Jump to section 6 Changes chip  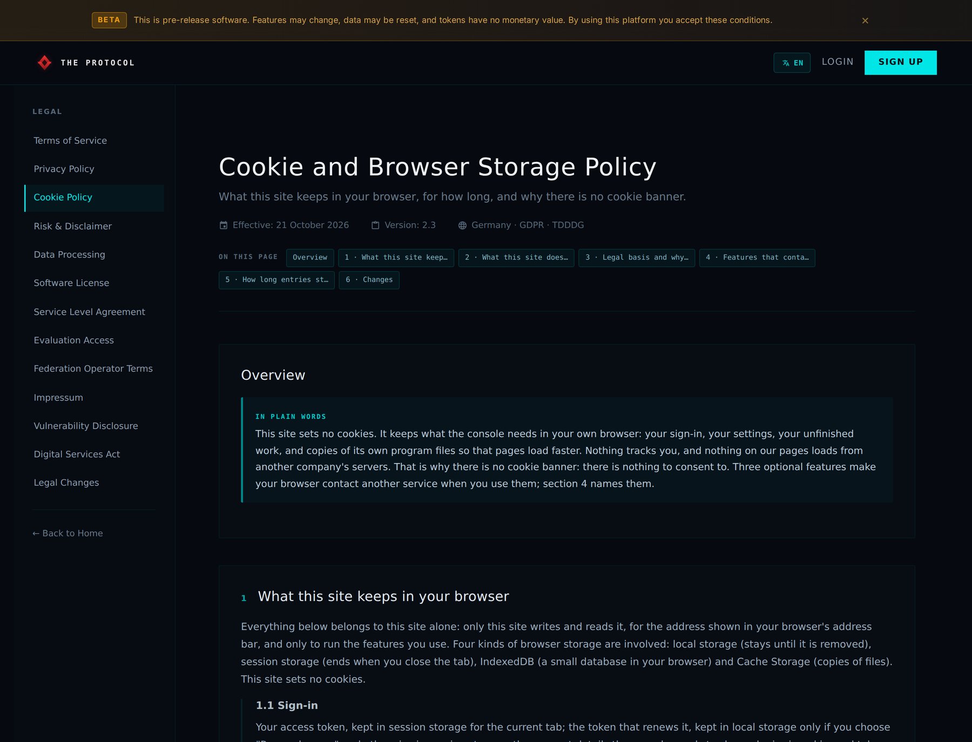click(369, 280)
